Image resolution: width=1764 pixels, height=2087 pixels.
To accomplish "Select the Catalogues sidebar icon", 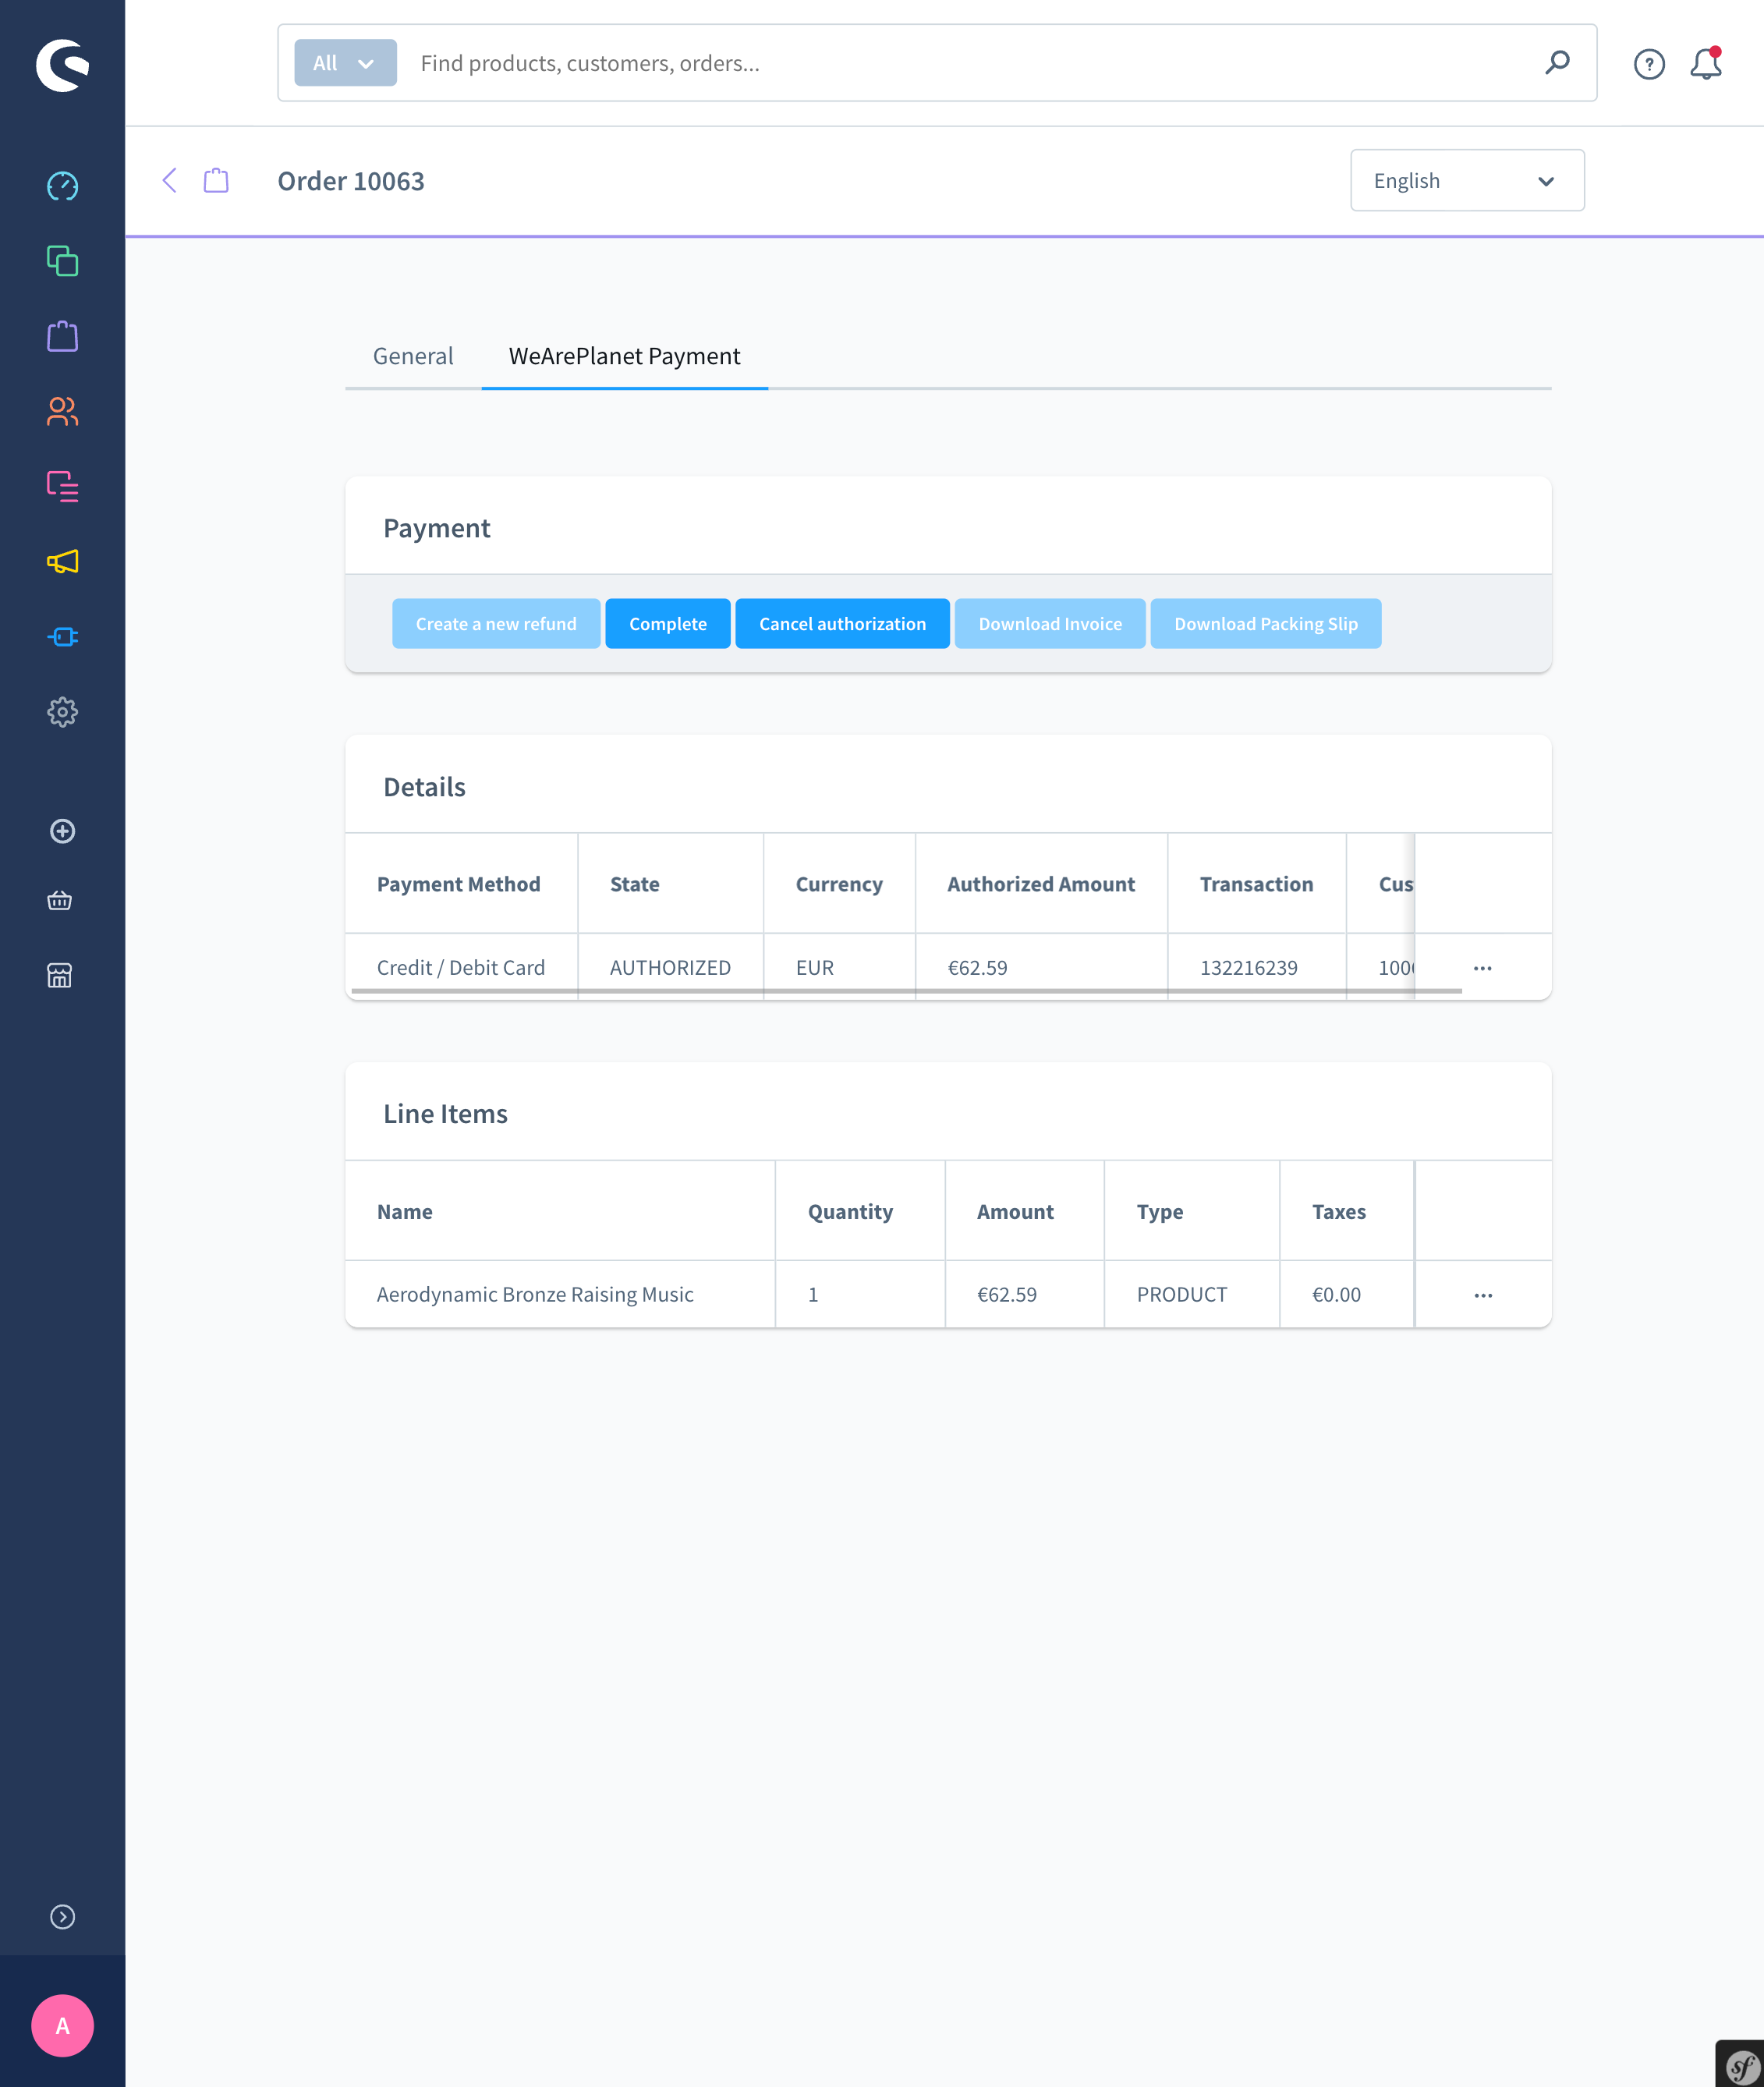I will (x=62, y=262).
